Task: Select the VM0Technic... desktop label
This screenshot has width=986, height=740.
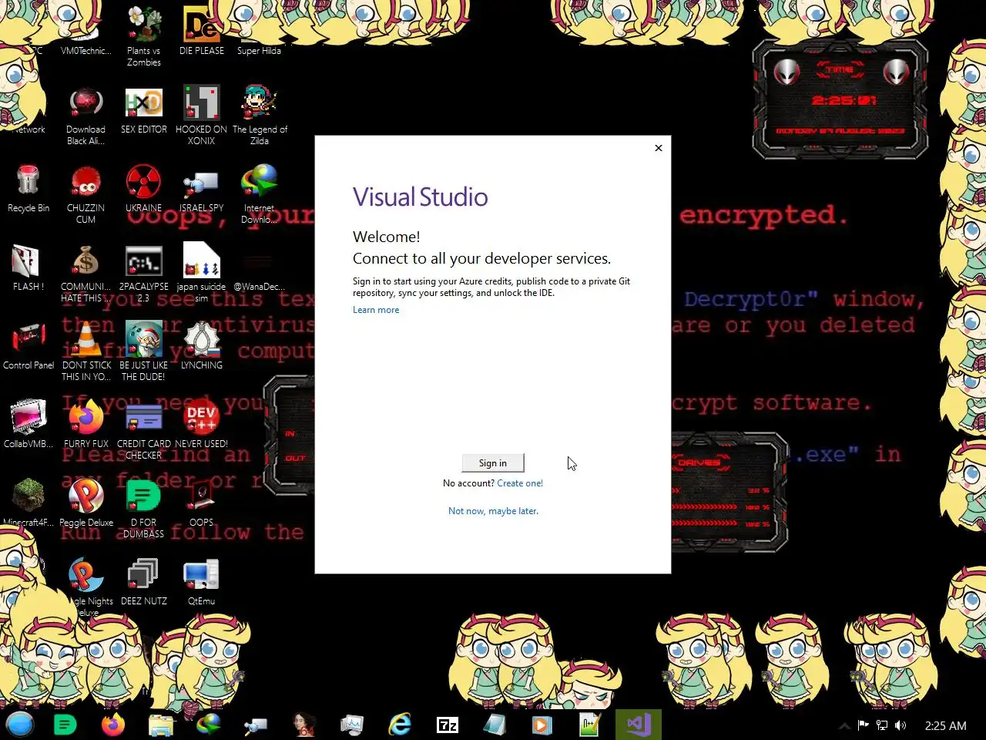Action: pyautogui.click(x=86, y=51)
